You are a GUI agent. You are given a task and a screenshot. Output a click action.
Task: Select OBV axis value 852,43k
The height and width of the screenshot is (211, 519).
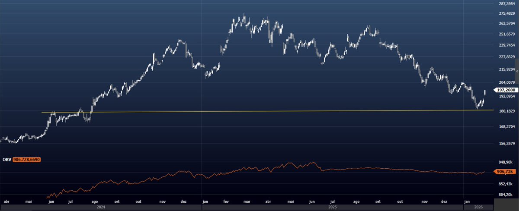[506, 184]
